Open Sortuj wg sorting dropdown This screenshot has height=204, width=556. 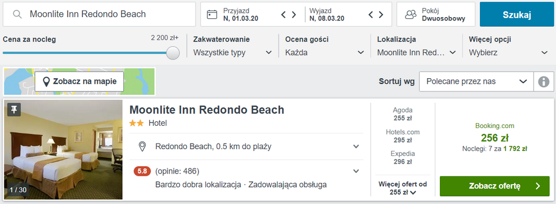click(x=476, y=81)
